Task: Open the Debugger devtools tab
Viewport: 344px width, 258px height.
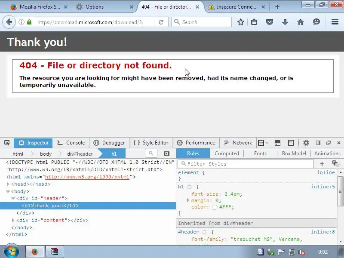Action: (109, 143)
